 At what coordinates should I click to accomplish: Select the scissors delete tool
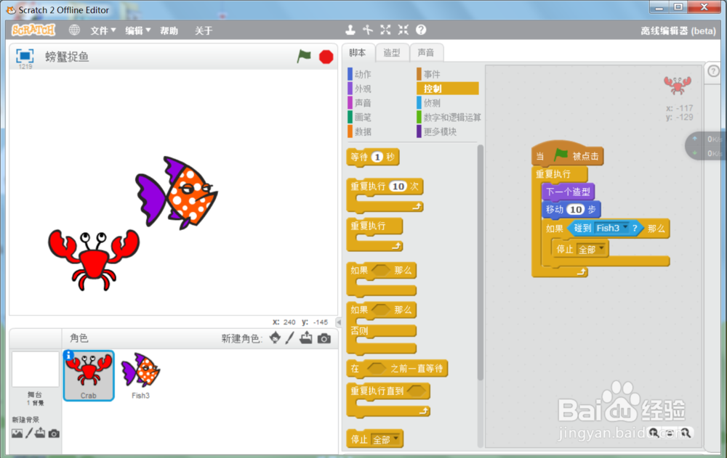[x=368, y=30]
